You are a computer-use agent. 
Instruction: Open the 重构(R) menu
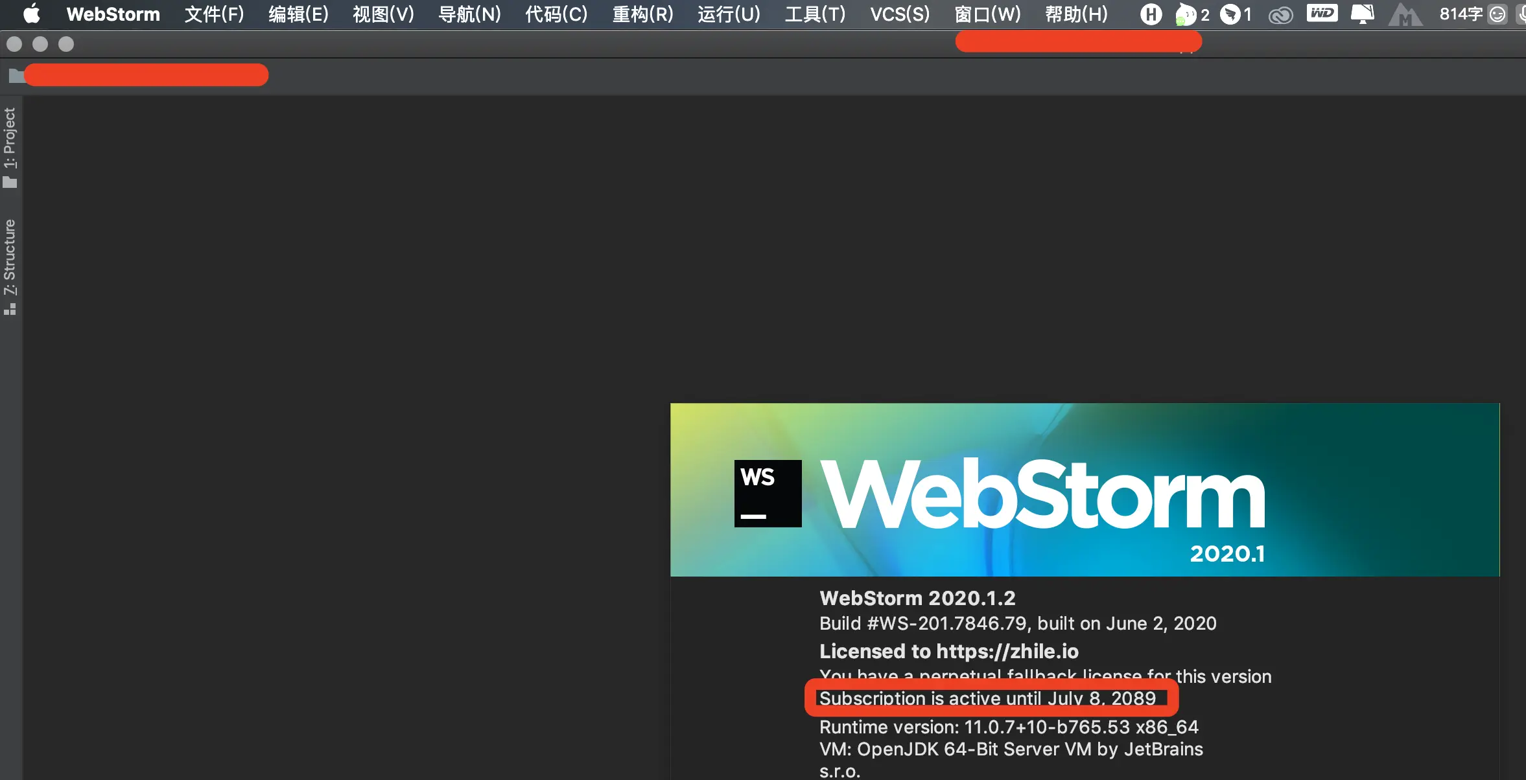click(x=642, y=14)
